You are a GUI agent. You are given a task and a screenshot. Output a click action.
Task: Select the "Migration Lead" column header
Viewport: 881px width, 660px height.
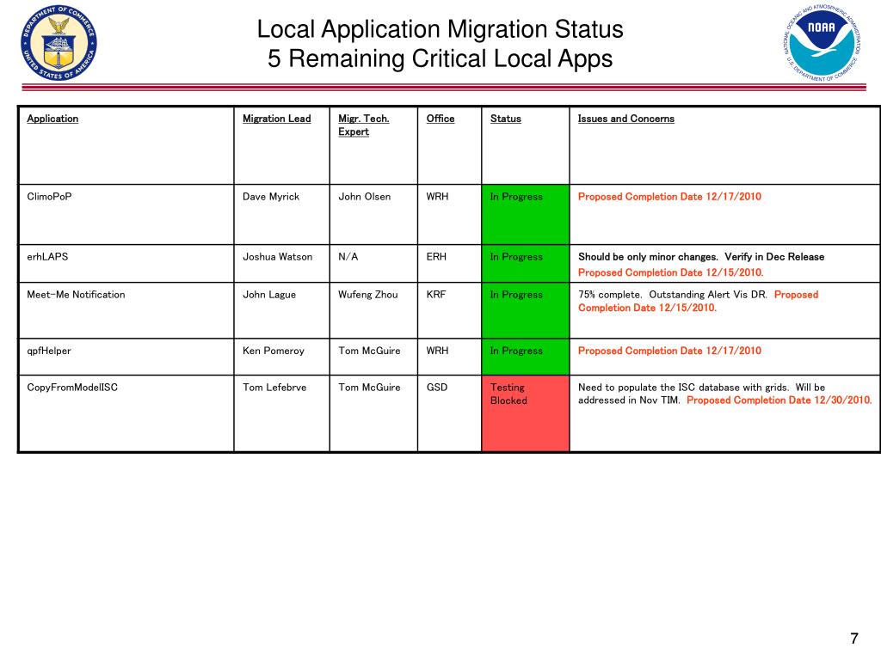coord(276,119)
